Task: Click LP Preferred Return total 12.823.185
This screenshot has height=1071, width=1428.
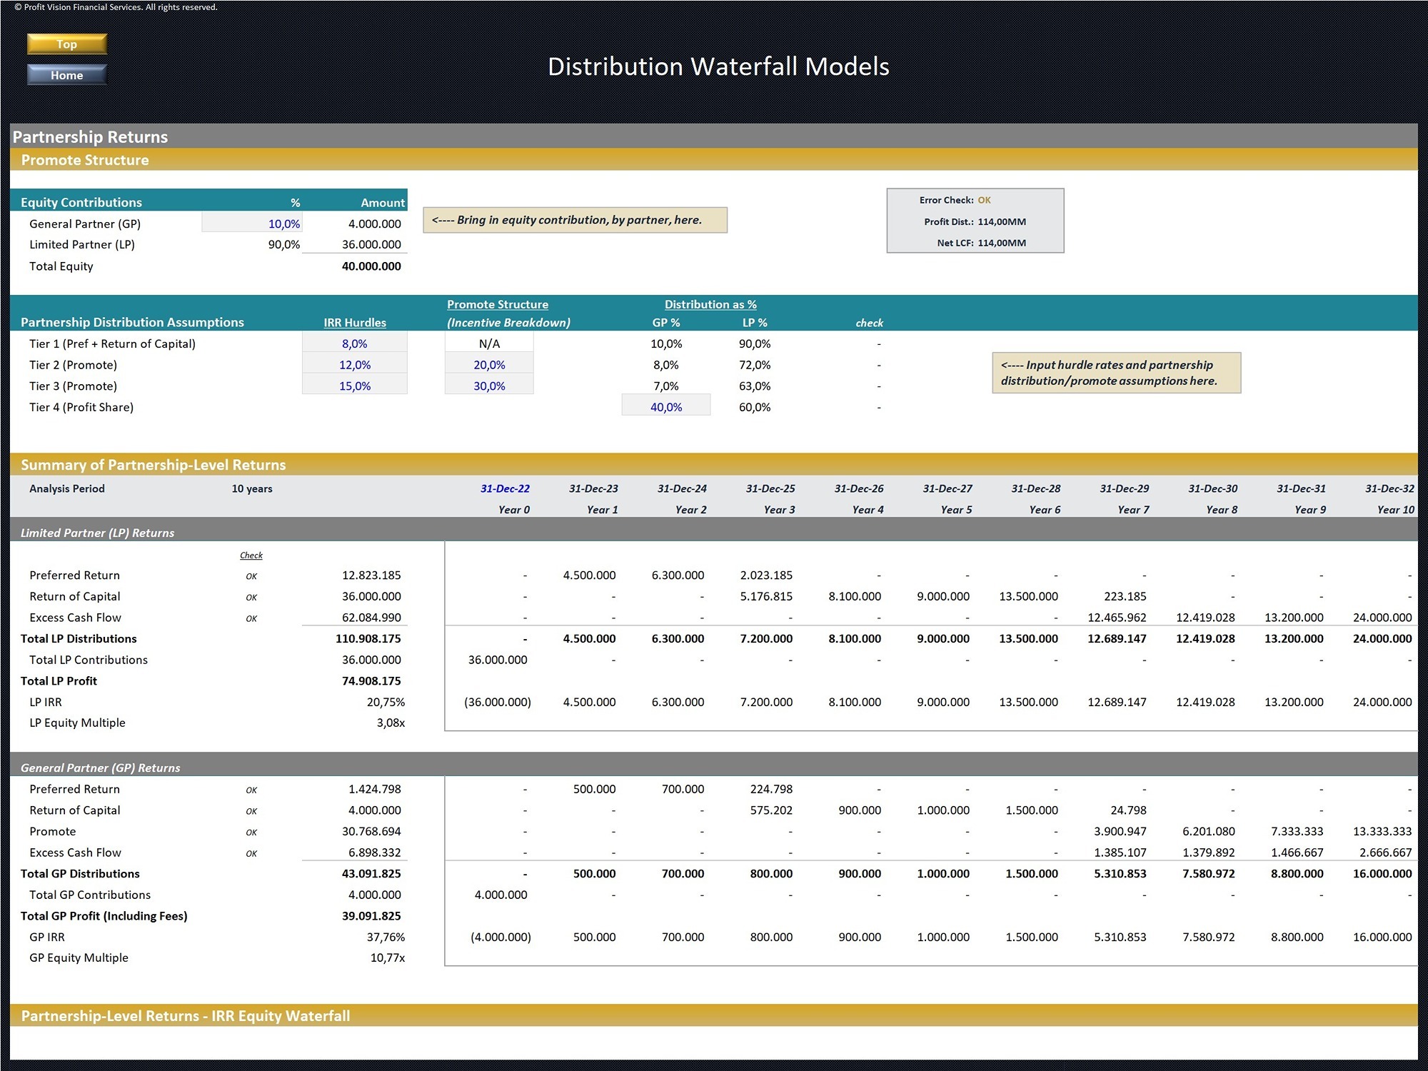Action: click(371, 575)
